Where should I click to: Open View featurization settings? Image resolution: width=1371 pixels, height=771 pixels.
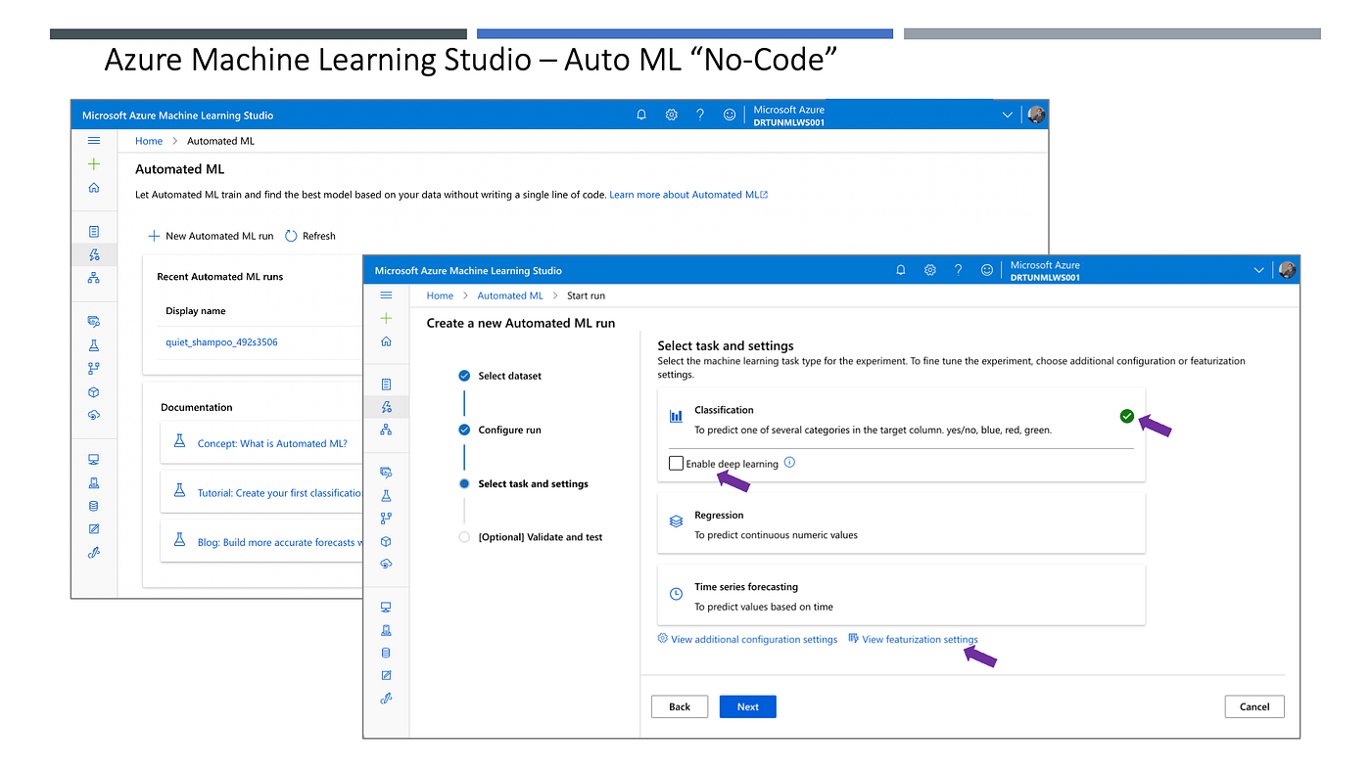pyautogui.click(x=913, y=639)
